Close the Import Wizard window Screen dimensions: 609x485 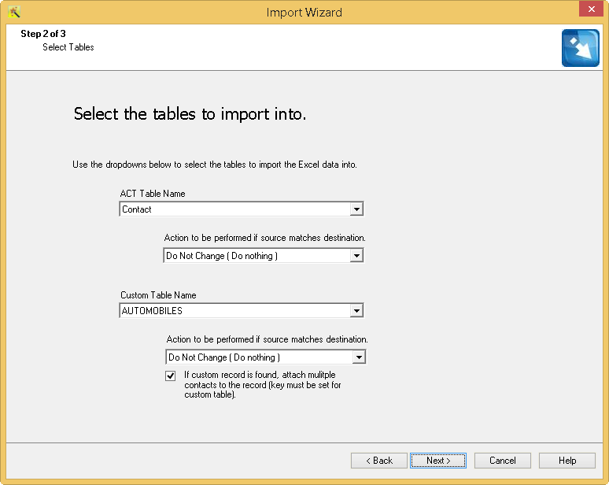click(x=591, y=9)
